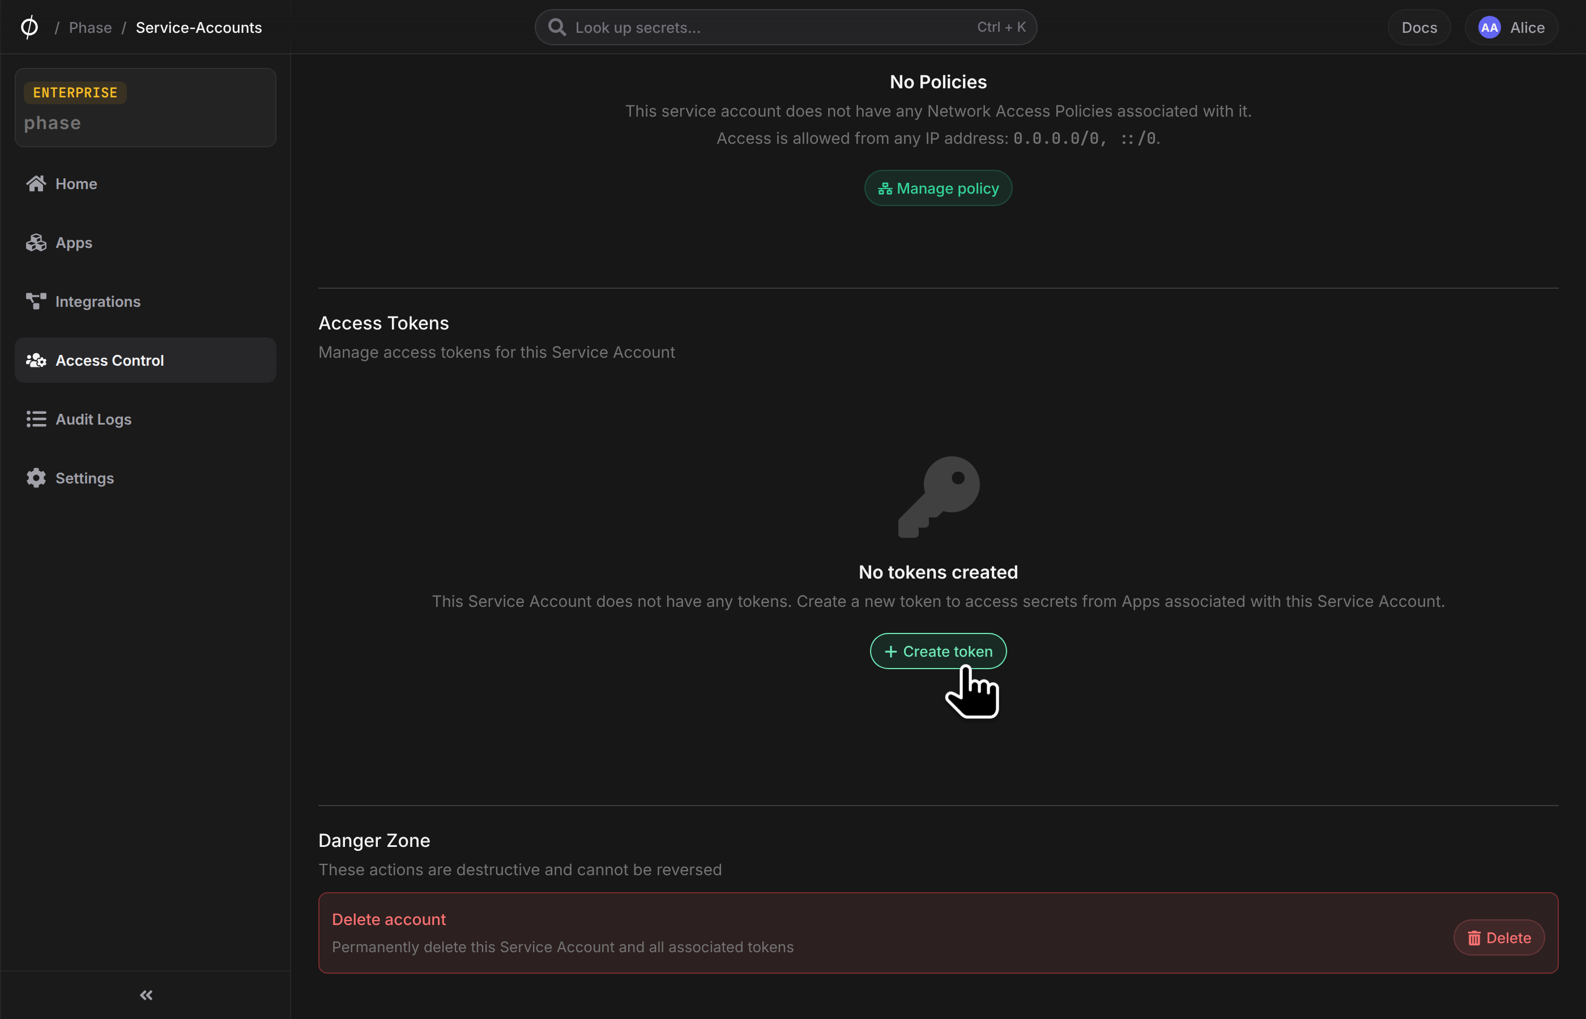Open Integrations in the sidebar
Screen dimensions: 1586x1019
[x=145, y=301]
